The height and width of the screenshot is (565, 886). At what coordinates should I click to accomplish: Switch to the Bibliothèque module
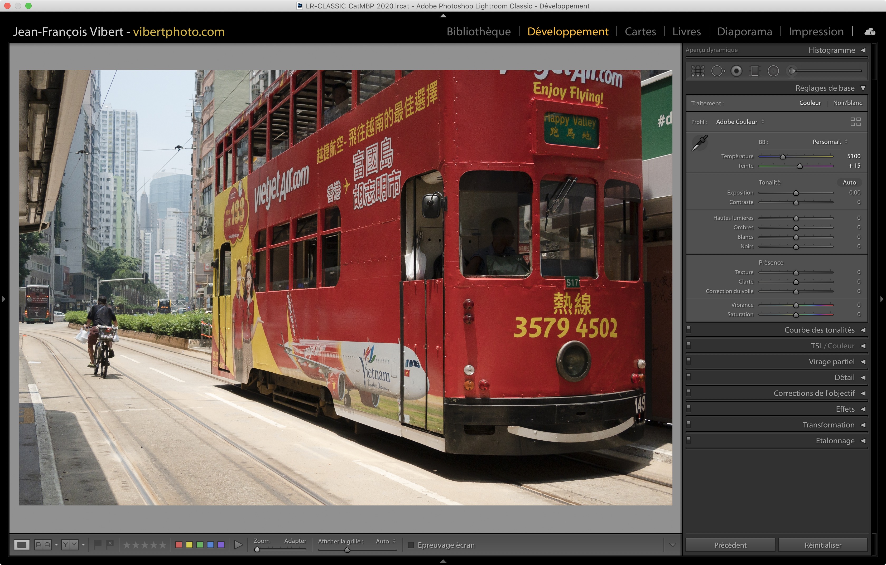(x=478, y=32)
